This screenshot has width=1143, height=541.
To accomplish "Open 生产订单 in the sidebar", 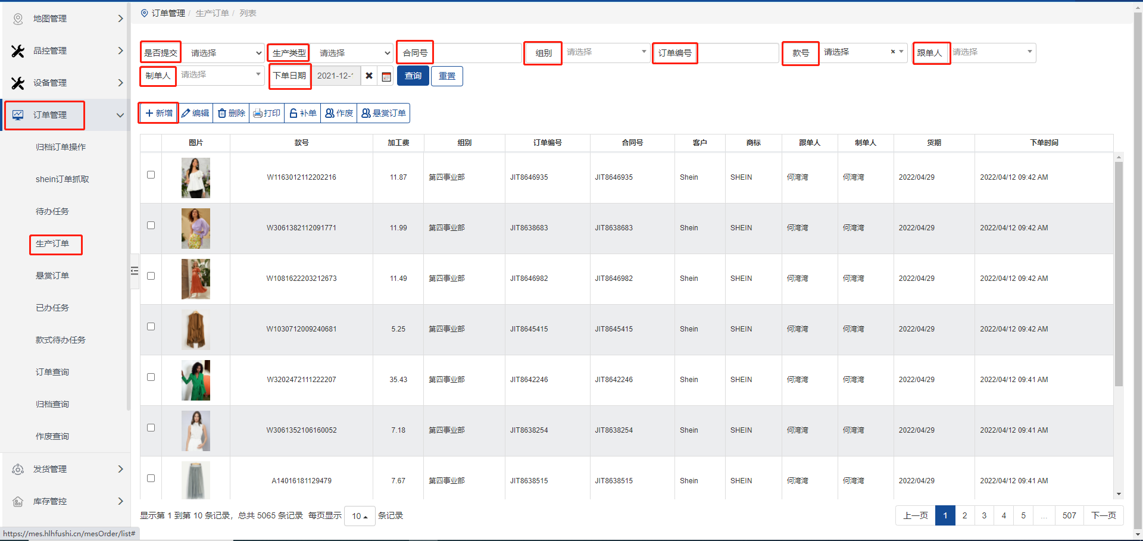I will pyautogui.click(x=52, y=244).
